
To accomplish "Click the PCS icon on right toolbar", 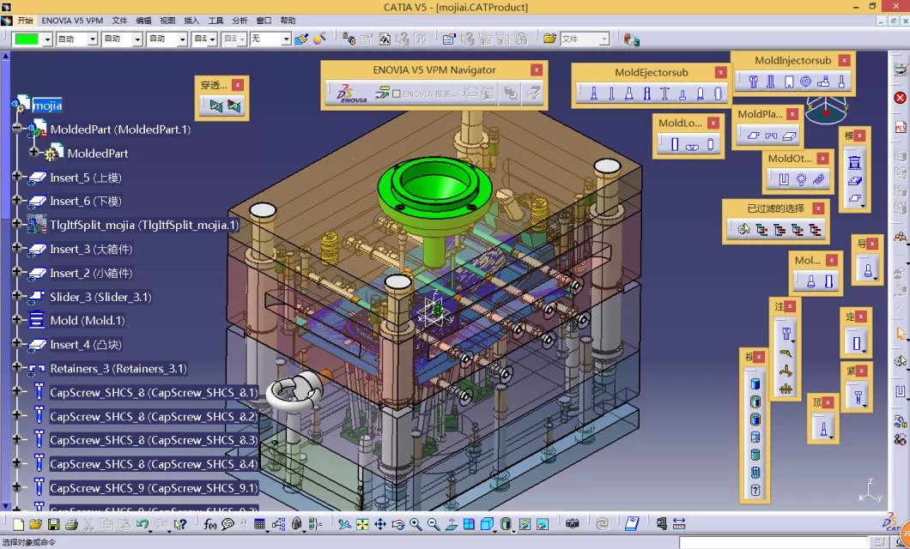I will point(901,127).
